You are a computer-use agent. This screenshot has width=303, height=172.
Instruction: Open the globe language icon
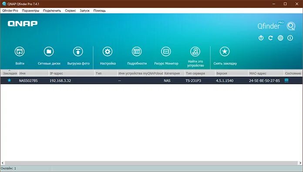point(280,38)
